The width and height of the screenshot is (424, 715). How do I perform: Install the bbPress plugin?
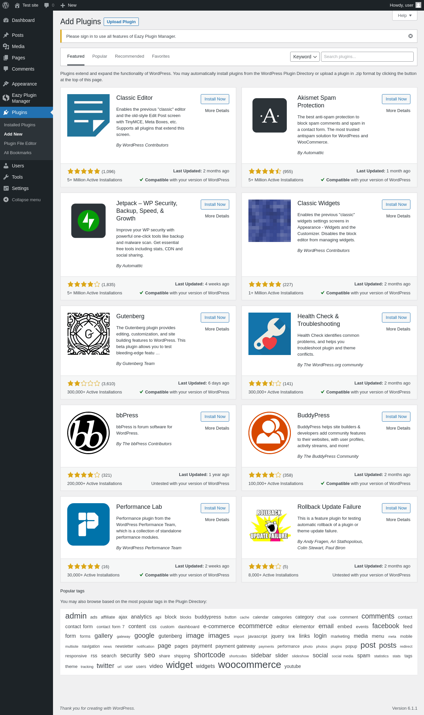point(215,417)
